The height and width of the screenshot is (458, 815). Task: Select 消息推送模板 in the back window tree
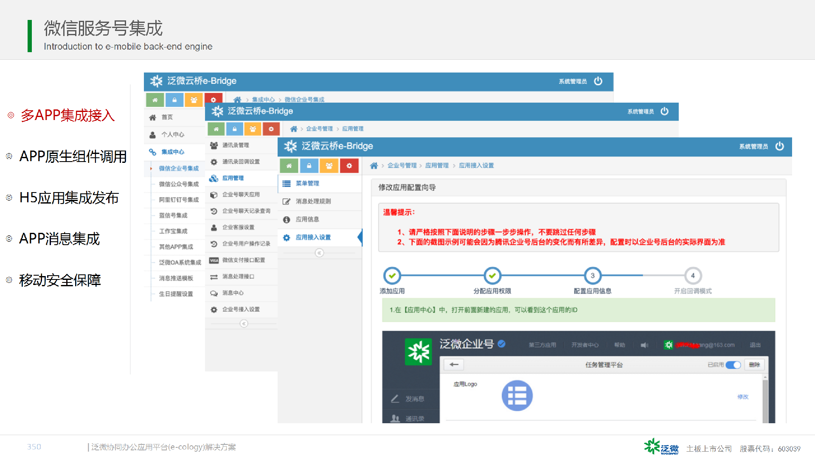(176, 279)
